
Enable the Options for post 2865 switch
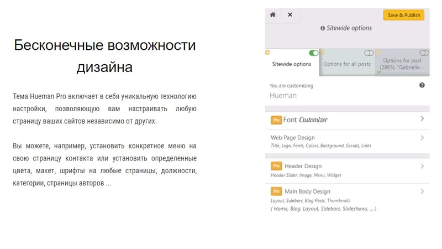point(424,53)
